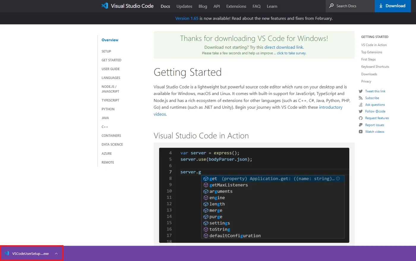Expand the PYTHON sidebar section
The width and height of the screenshot is (416, 261).
[108, 109]
